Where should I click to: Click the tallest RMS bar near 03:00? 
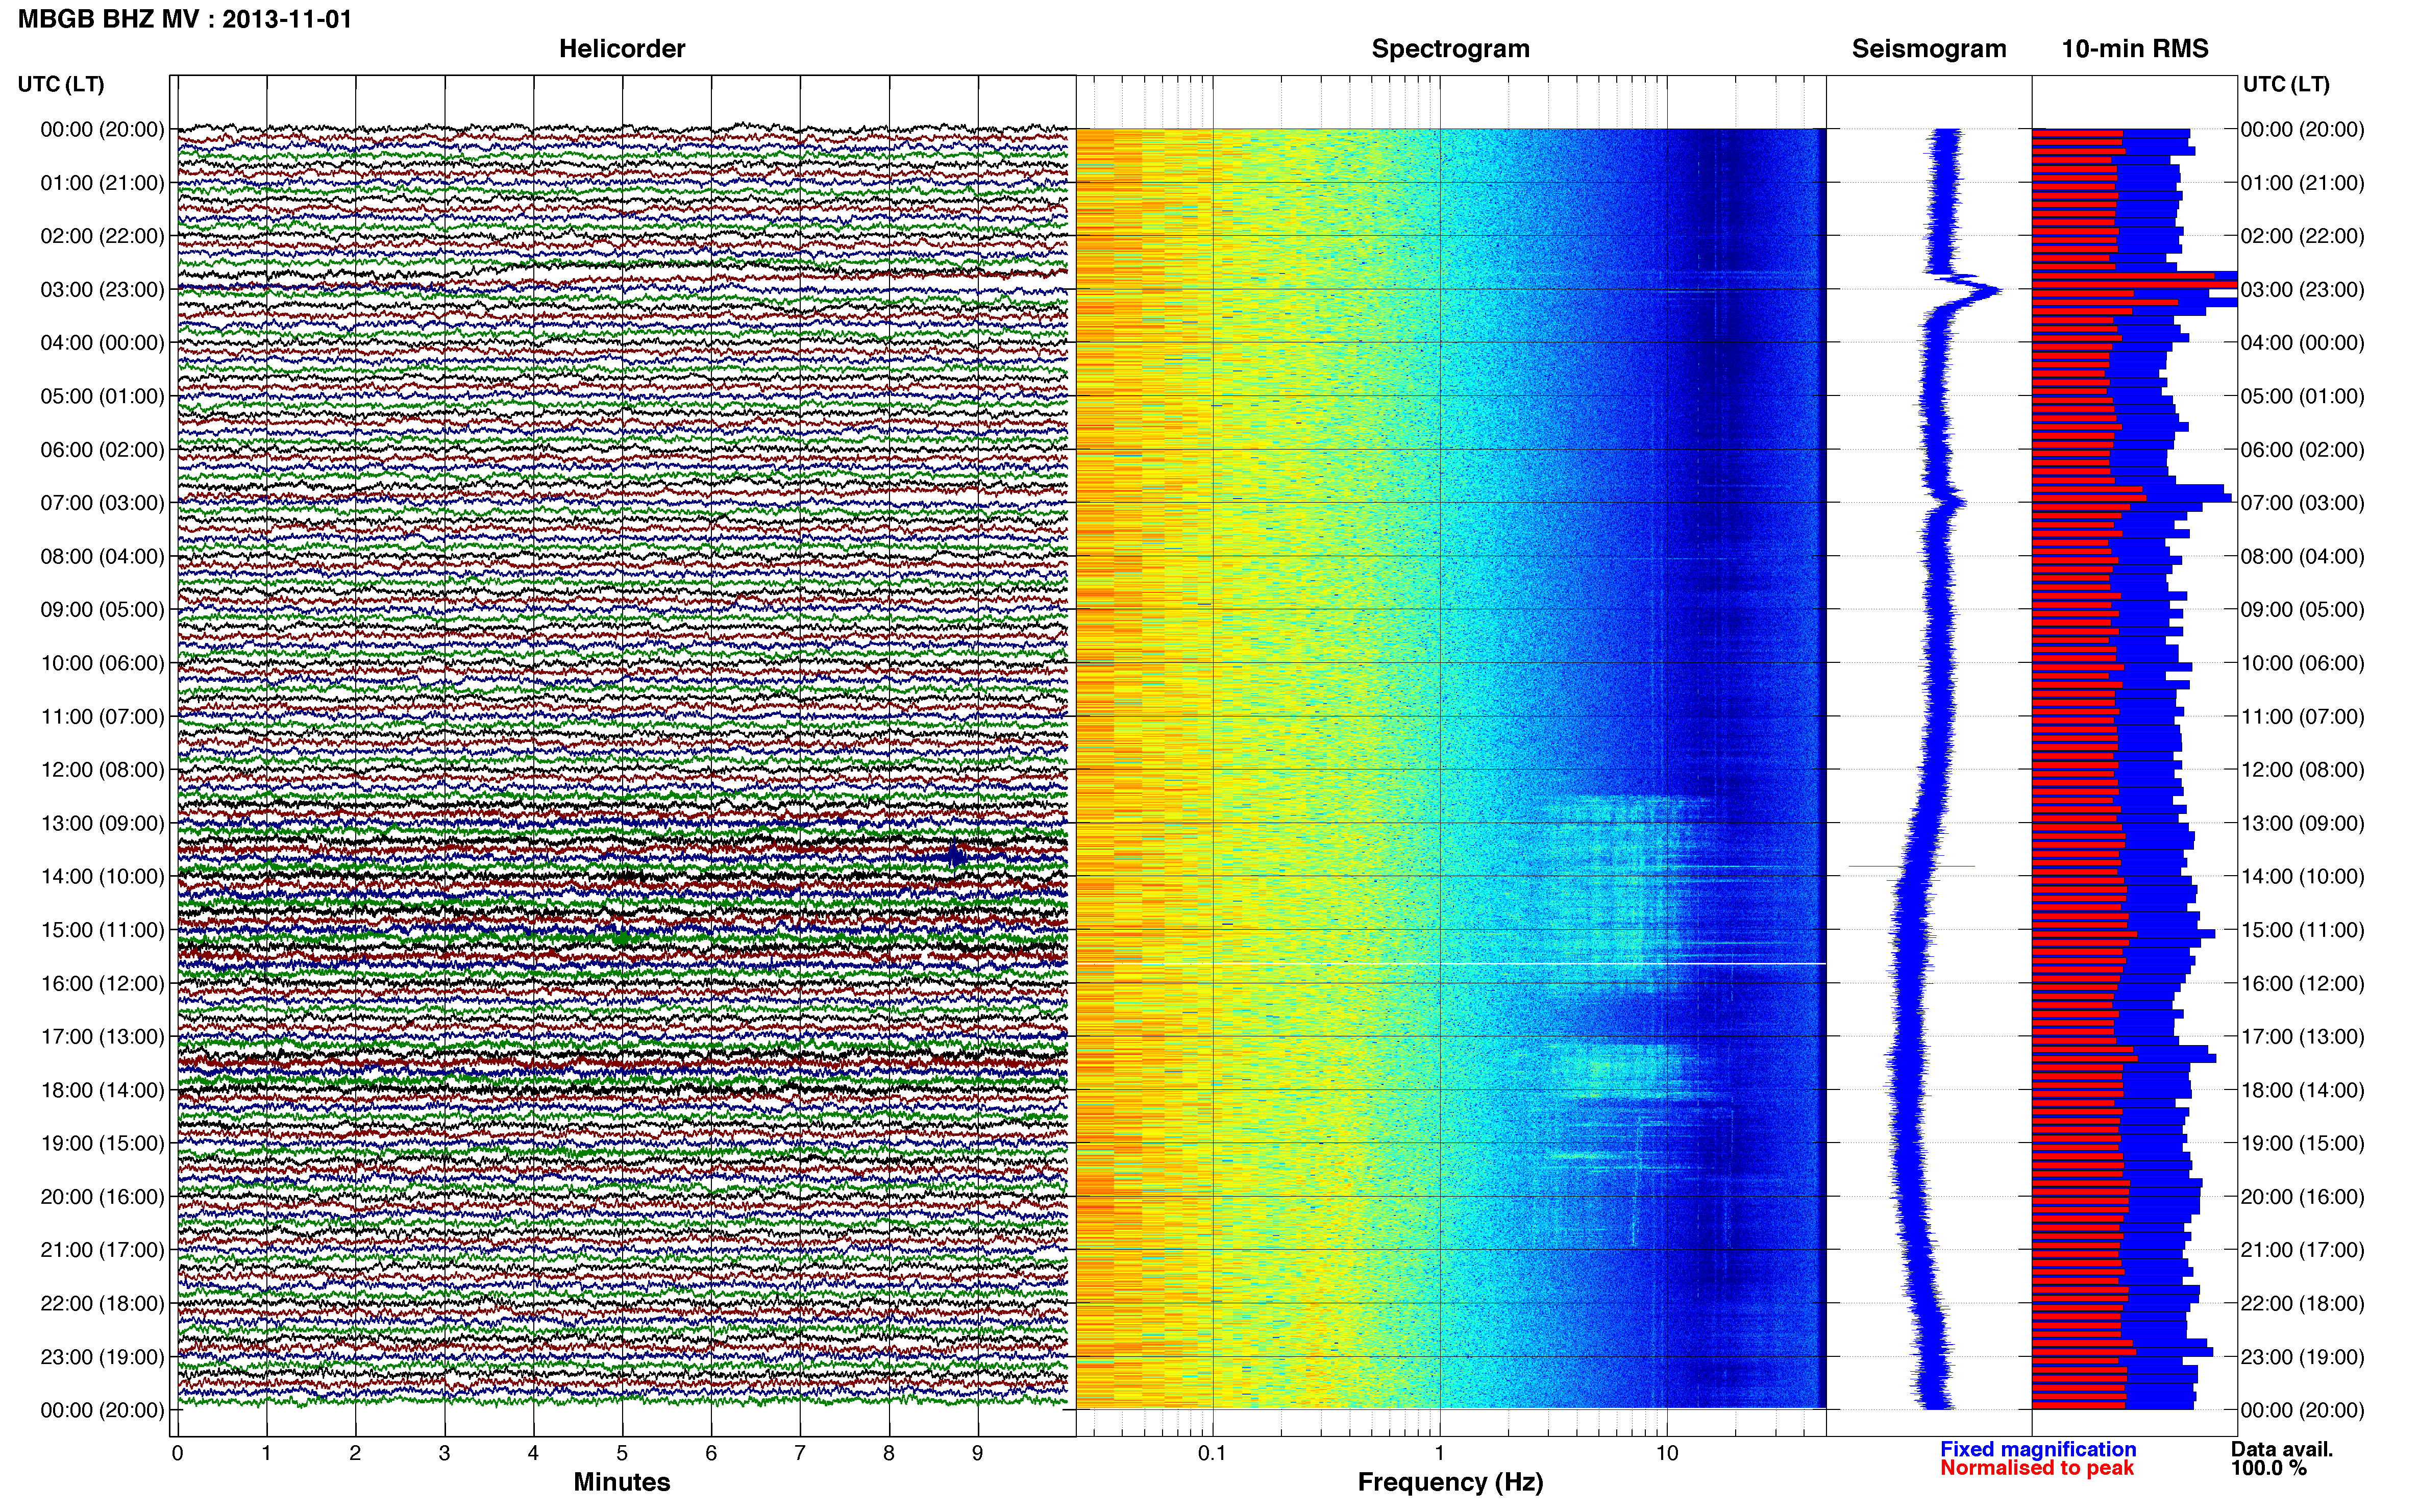click(x=2134, y=284)
